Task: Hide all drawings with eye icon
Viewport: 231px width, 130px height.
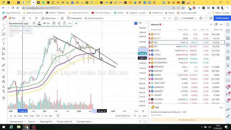Action: point(4,91)
